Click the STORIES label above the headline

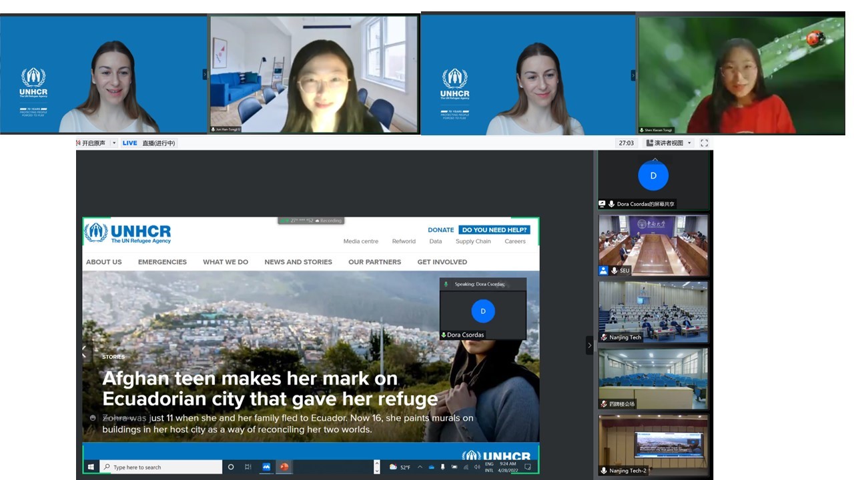click(x=113, y=357)
